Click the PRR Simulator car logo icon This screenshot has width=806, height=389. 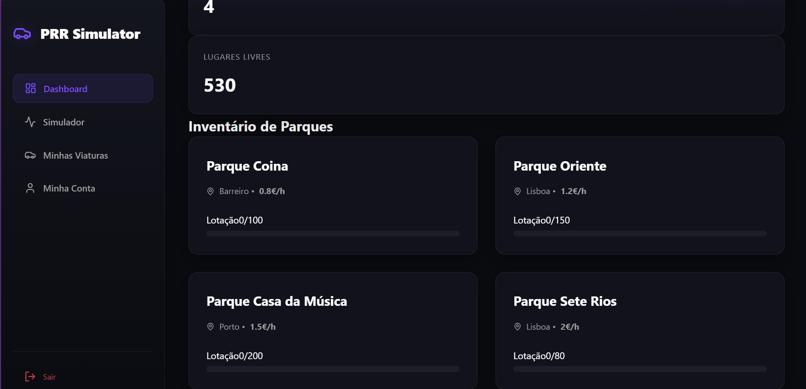pos(22,34)
